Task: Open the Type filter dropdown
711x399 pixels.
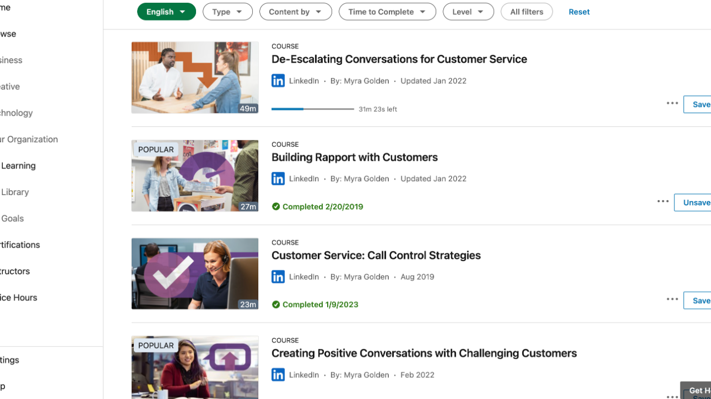Action: point(227,12)
